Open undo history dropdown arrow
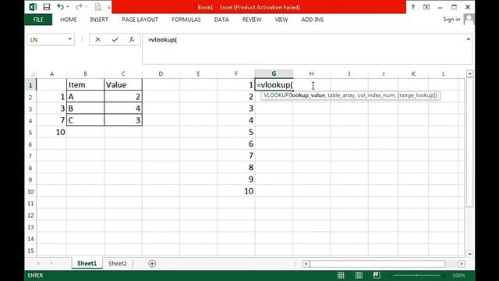The height and width of the screenshot is (281, 499). tap(68, 7)
